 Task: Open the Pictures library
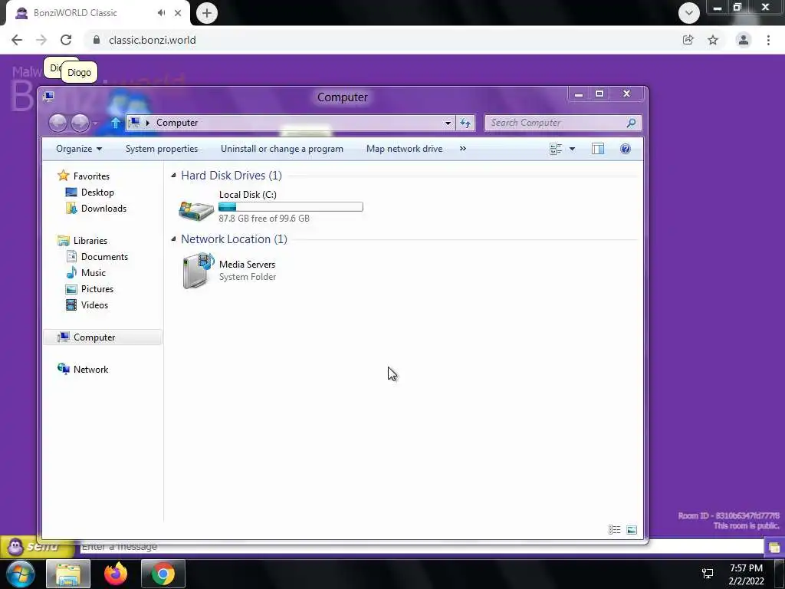pos(97,289)
